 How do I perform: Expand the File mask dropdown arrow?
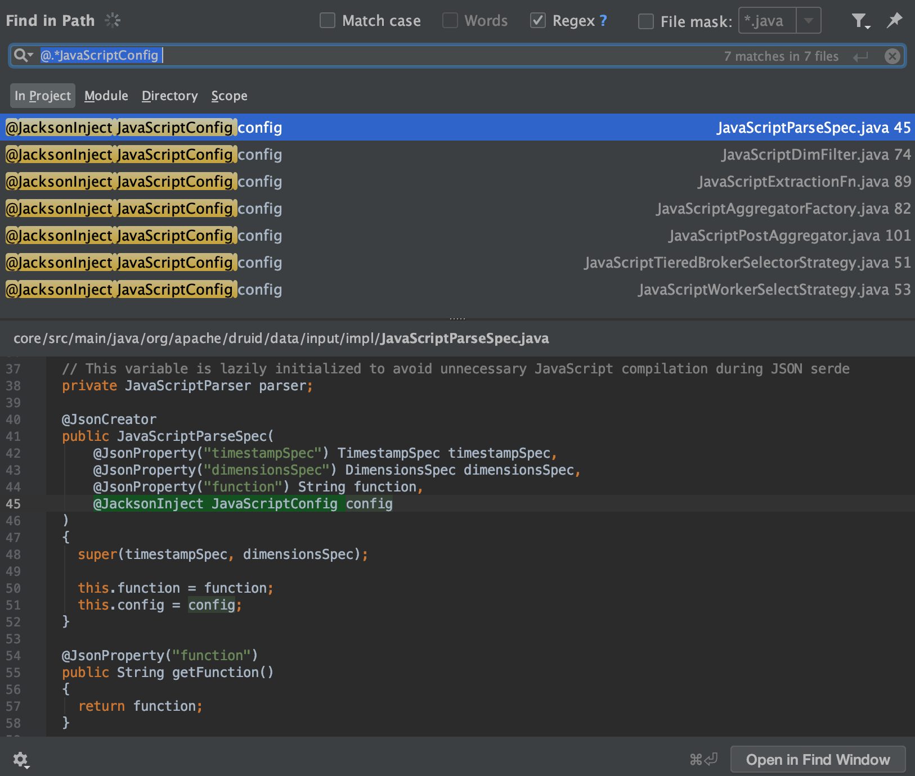(x=809, y=21)
